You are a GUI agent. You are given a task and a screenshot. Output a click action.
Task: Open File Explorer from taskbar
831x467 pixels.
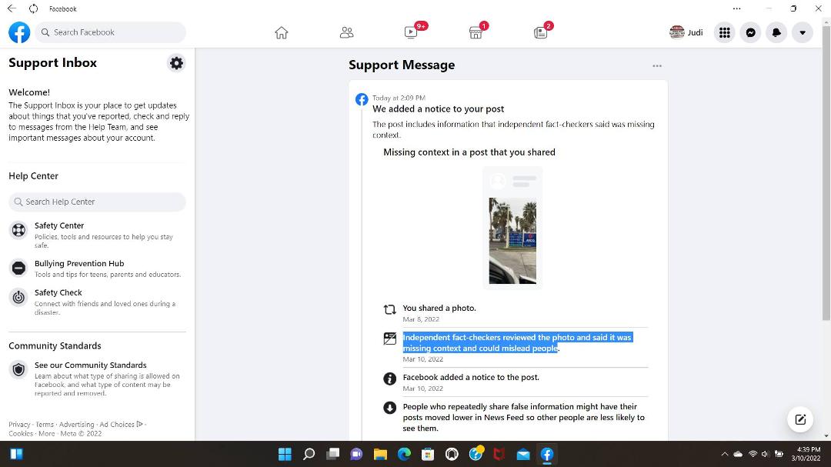pos(380,454)
